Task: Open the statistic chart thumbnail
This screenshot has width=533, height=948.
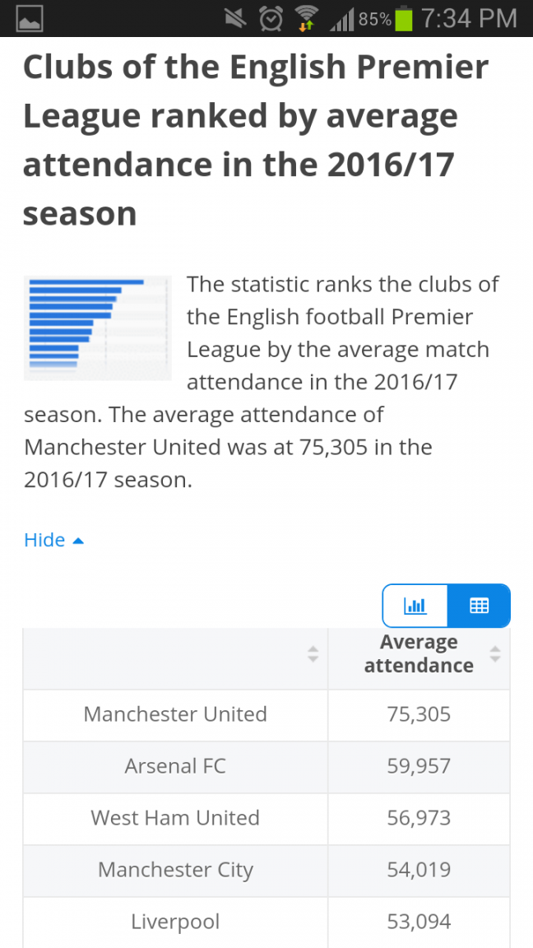Action: pyautogui.click(x=97, y=328)
